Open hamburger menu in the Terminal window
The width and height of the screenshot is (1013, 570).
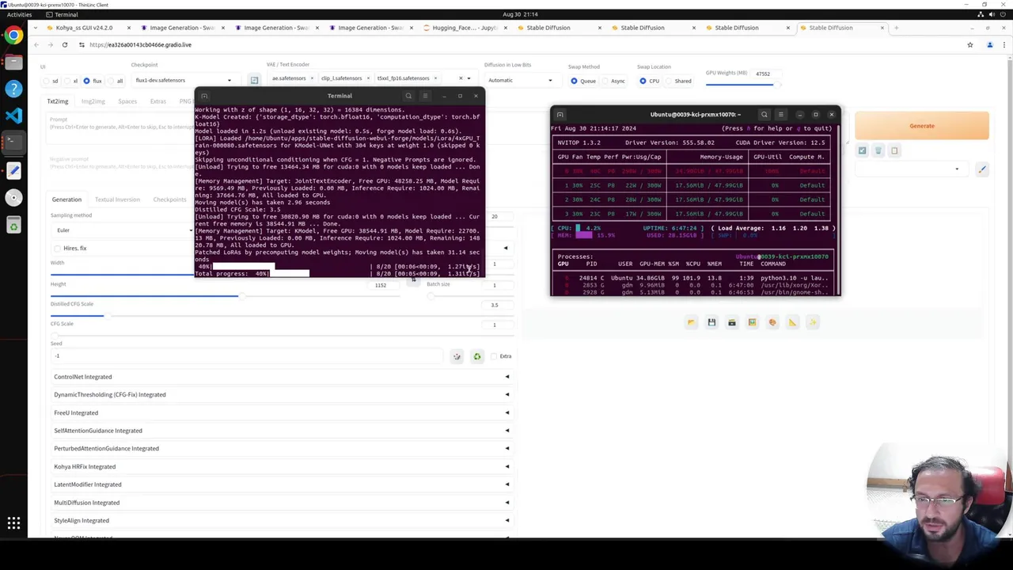425,96
